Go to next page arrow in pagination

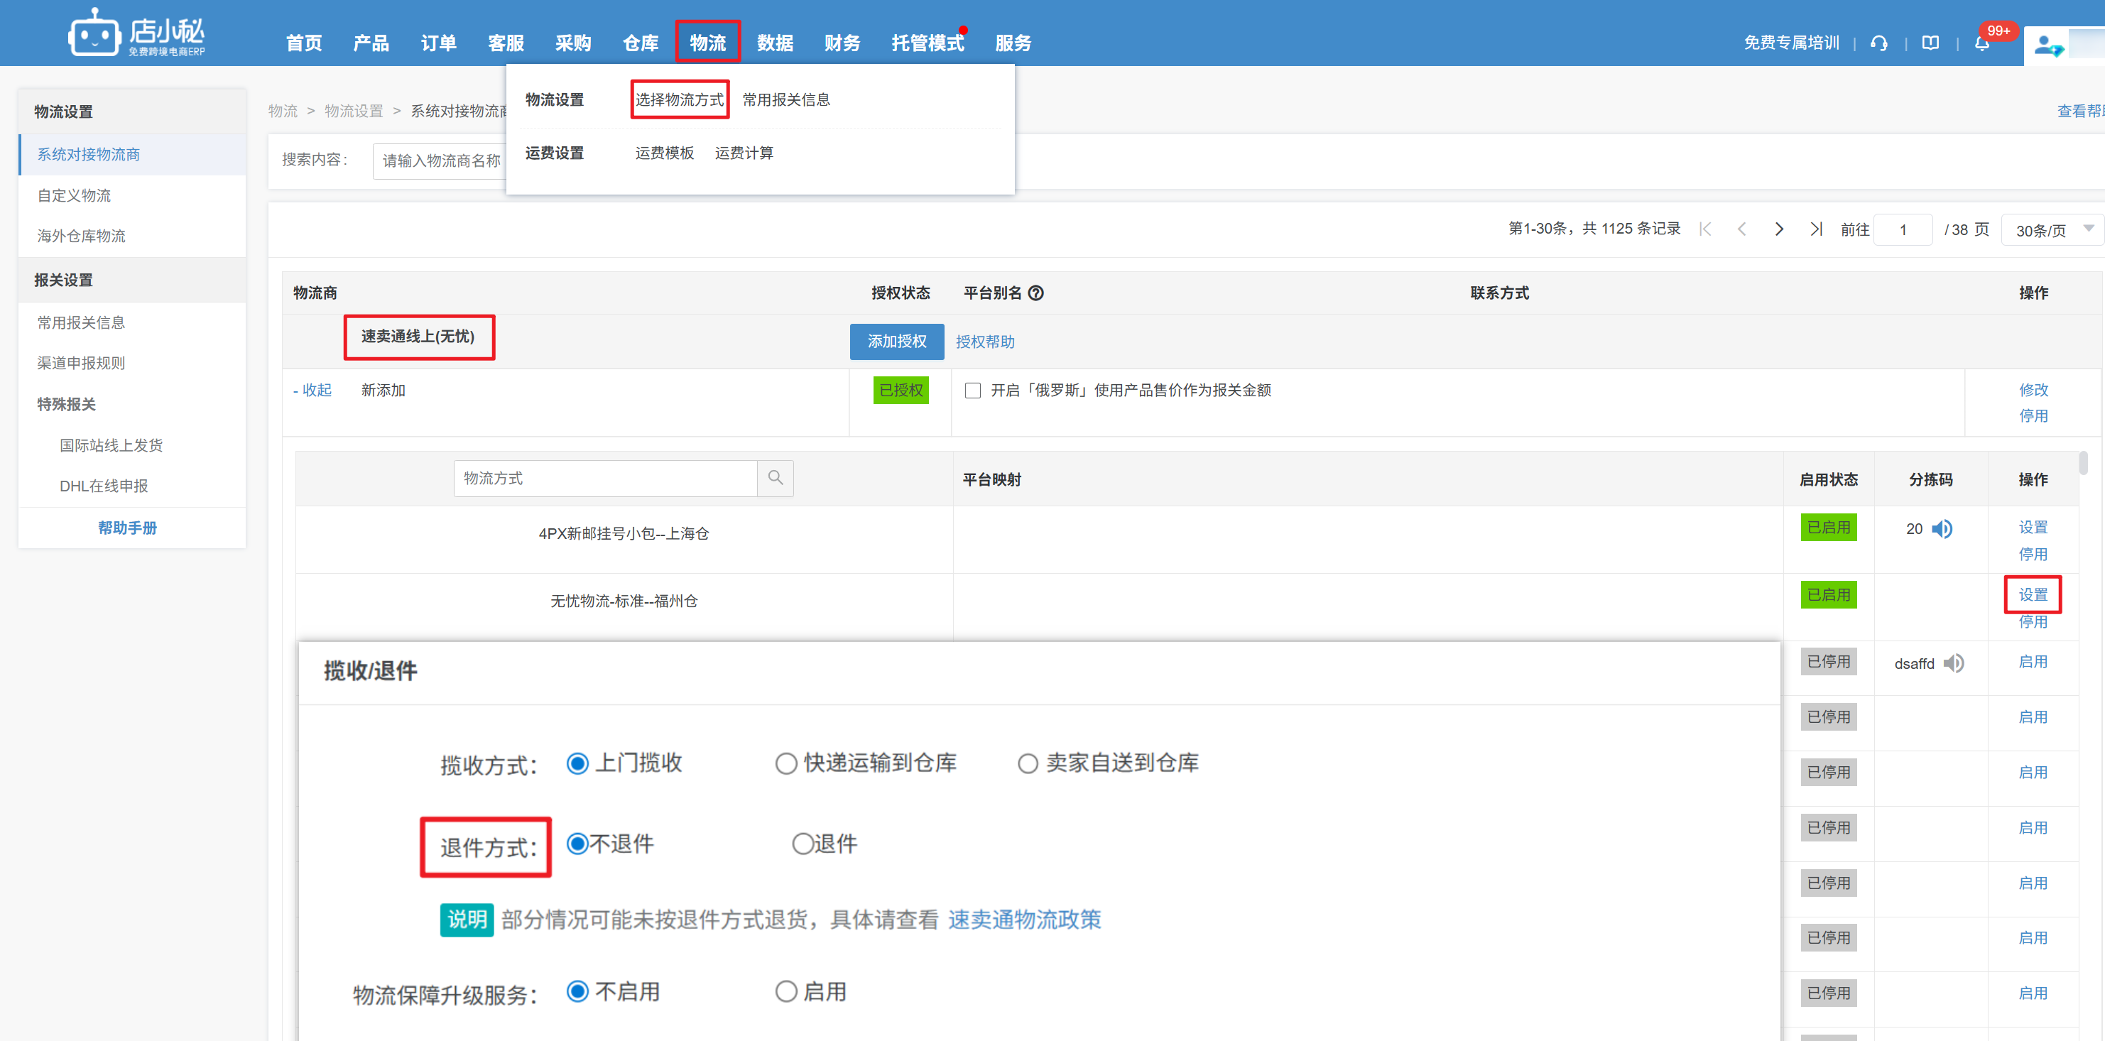(1778, 229)
